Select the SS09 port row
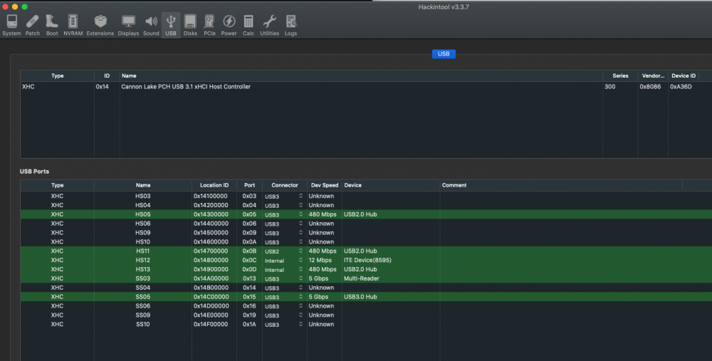Viewport: 712px width, 361px height. [366, 315]
